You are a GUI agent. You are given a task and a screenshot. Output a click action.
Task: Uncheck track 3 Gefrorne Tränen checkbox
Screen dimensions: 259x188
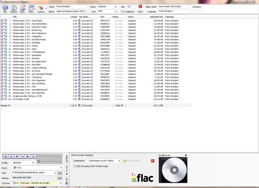[2, 27]
